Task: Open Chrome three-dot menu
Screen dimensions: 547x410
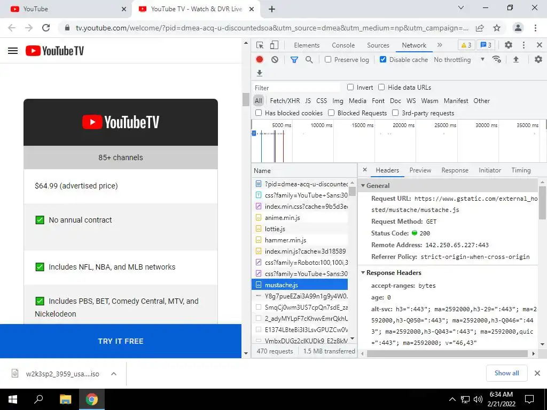Action: [535, 28]
